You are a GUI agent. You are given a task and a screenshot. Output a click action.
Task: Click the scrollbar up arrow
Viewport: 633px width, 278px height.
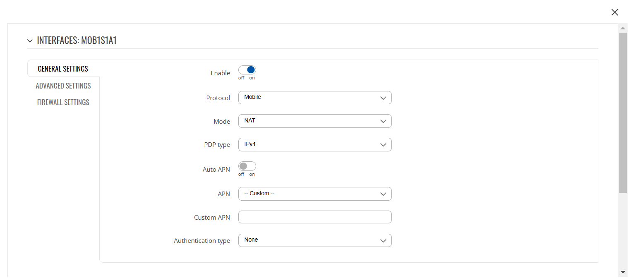(x=623, y=28)
